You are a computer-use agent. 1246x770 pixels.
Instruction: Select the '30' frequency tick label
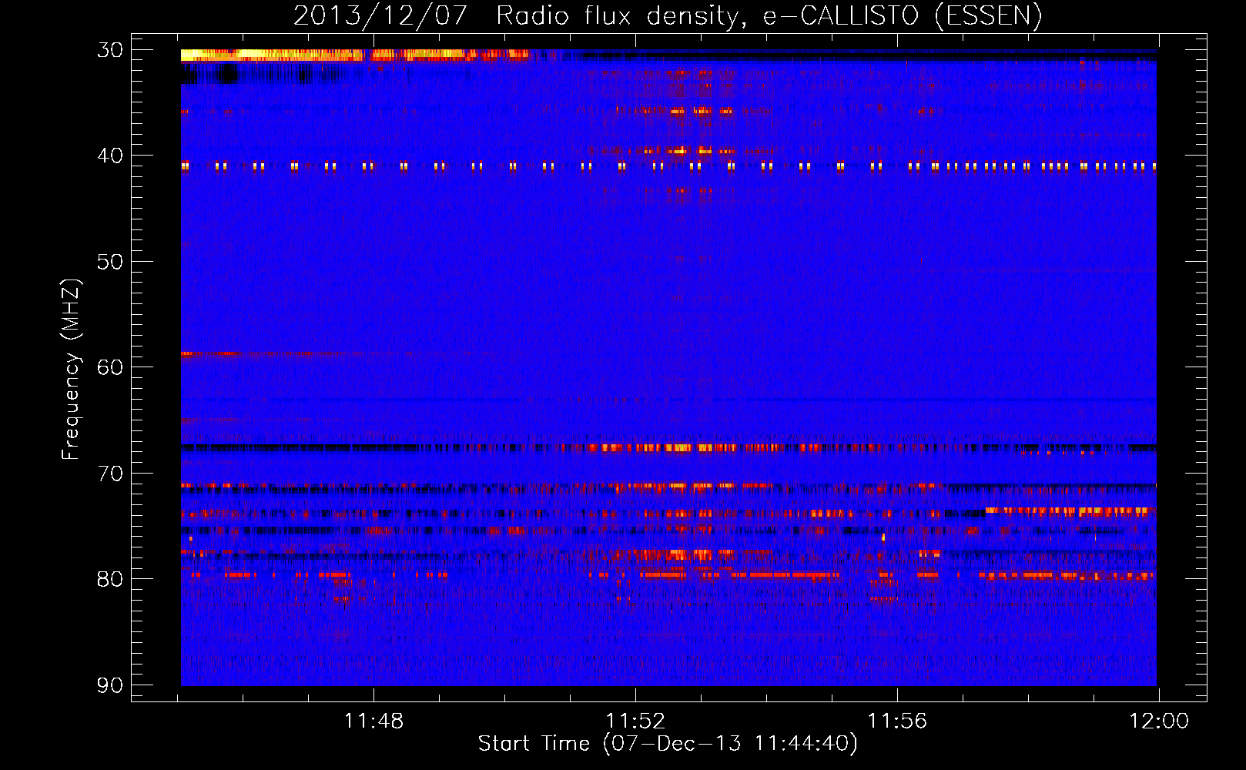(110, 50)
